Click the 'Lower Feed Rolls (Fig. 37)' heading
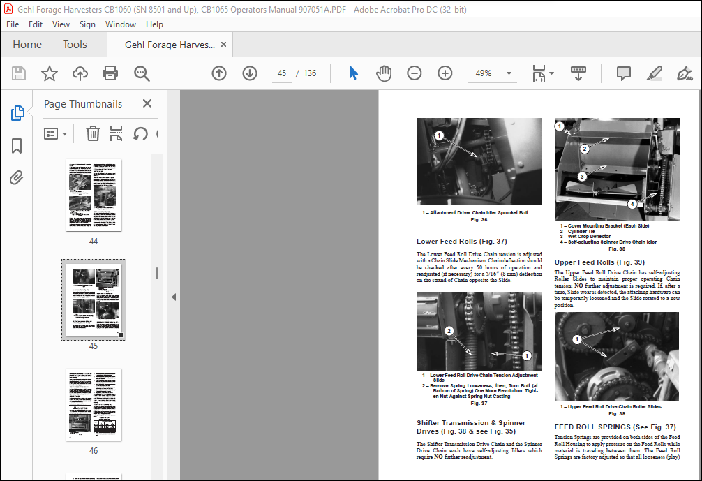This screenshot has width=702, height=481. (x=461, y=241)
